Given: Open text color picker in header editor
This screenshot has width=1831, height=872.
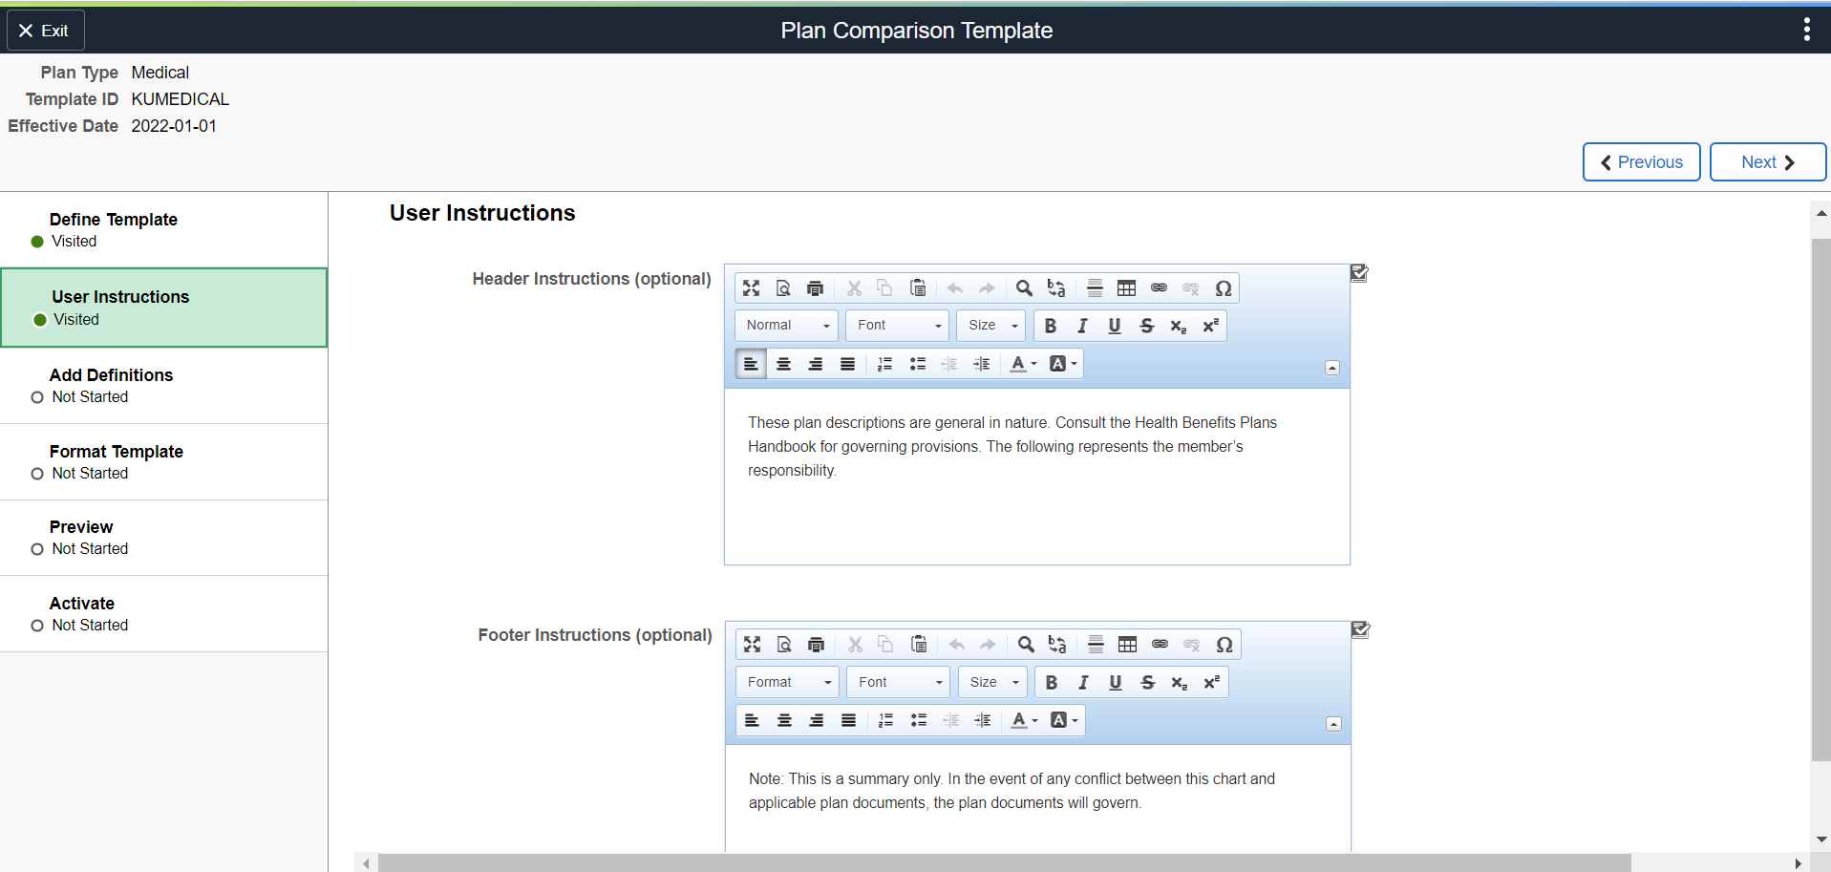Looking at the screenshot, I should [1023, 364].
